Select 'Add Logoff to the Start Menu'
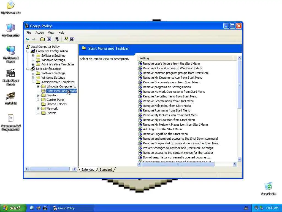Image resolution: width=282 pixels, height=212 pixels. tap(162, 129)
